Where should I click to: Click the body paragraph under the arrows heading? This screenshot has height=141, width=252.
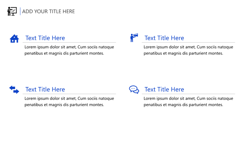[69, 102]
